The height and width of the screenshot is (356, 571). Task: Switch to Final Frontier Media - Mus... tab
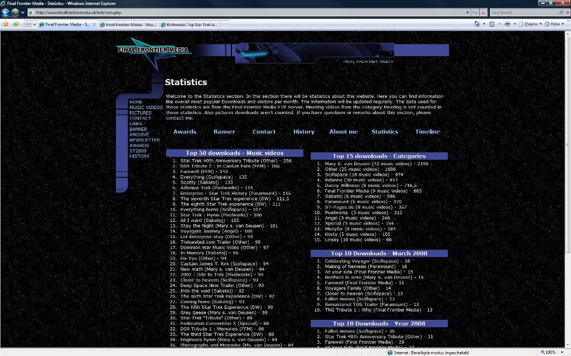point(129,24)
